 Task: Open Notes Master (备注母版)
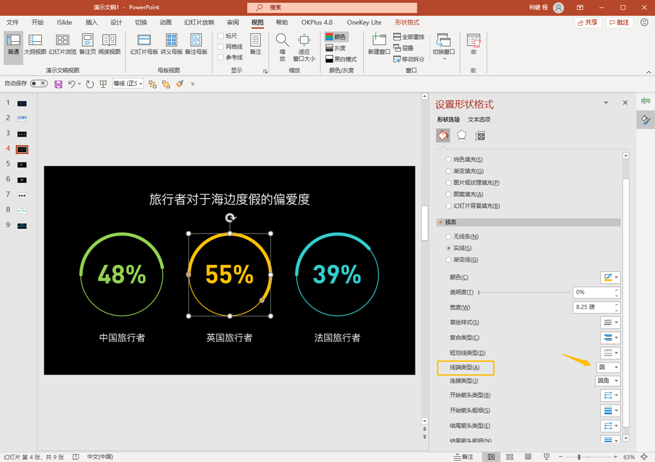pyautogui.click(x=197, y=45)
